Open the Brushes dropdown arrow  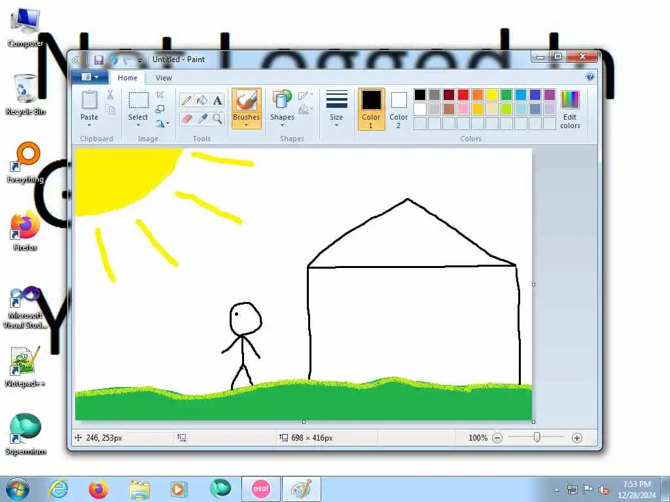pos(246,125)
